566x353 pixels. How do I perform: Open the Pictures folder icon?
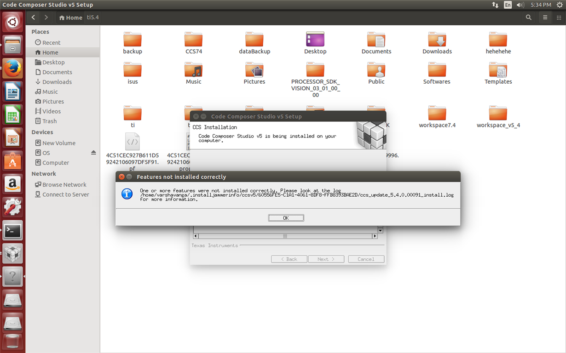tap(254, 74)
